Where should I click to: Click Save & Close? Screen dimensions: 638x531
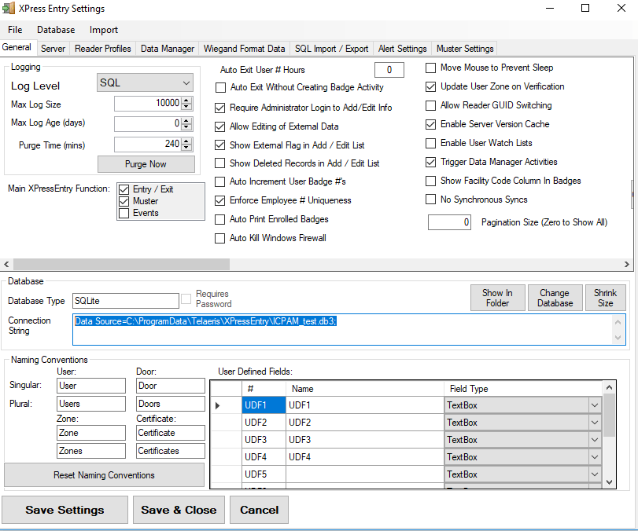[x=178, y=510]
